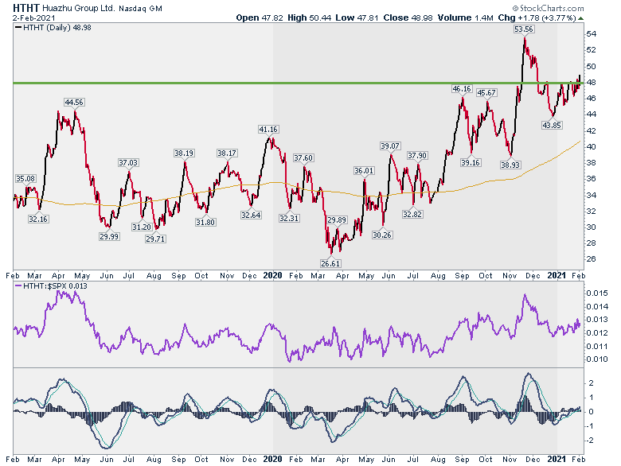This screenshot has width=621, height=466.
Task: Click the Open 47.82 value
Action: (260, 17)
